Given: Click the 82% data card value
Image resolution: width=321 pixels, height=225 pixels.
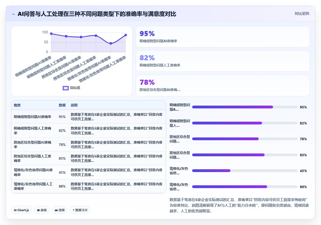Looking at the screenshot, I should (147, 58).
